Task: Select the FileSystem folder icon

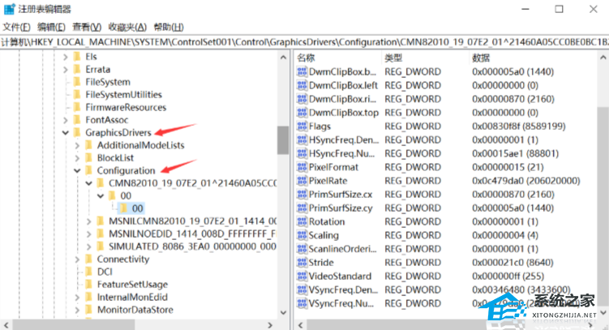Action: [77, 82]
